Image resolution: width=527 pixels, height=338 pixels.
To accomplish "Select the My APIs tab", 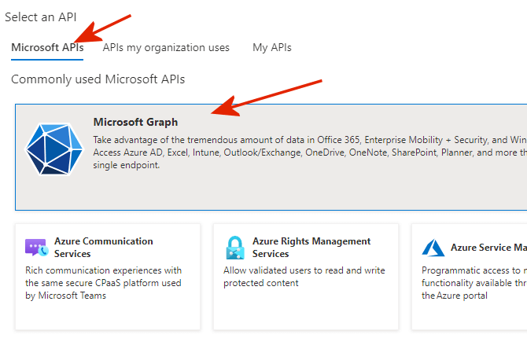I will click(272, 48).
